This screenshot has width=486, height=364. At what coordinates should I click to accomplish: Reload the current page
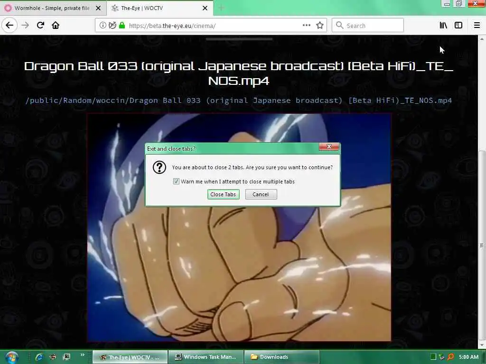(40, 26)
